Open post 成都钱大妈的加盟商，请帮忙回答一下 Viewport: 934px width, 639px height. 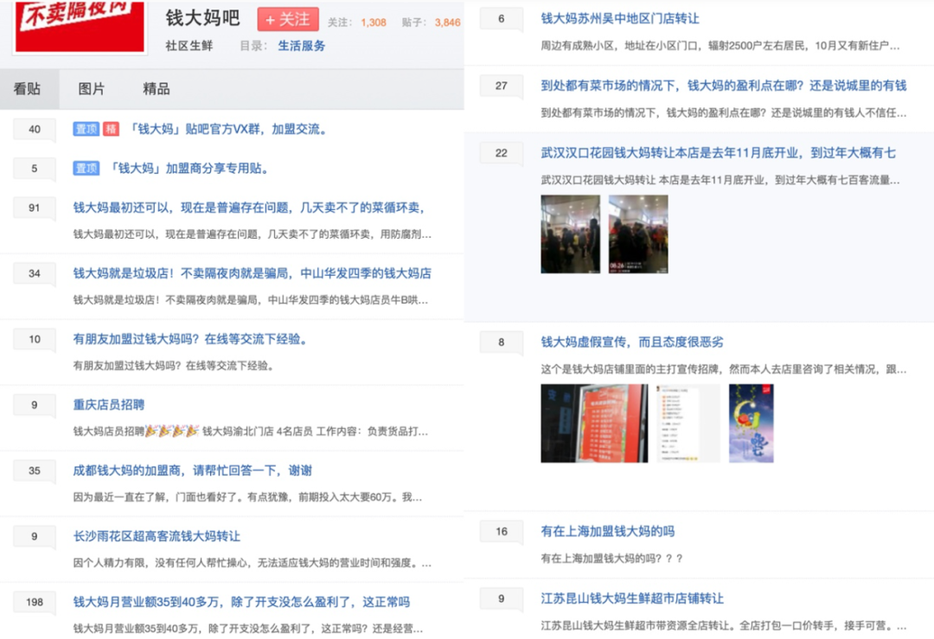[x=192, y=470]
